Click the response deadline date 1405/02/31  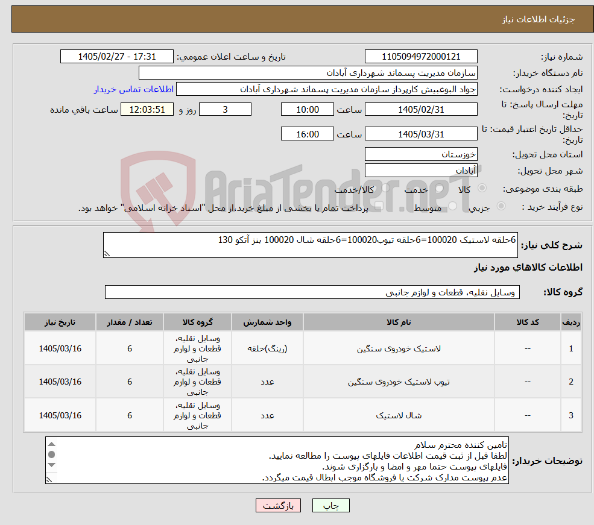[x=421, y=109]
